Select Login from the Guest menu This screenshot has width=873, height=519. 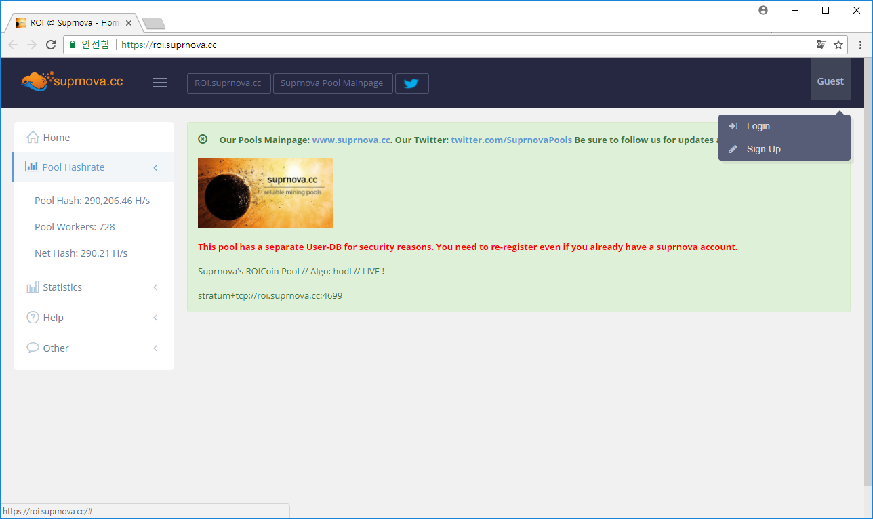[784, 126]
